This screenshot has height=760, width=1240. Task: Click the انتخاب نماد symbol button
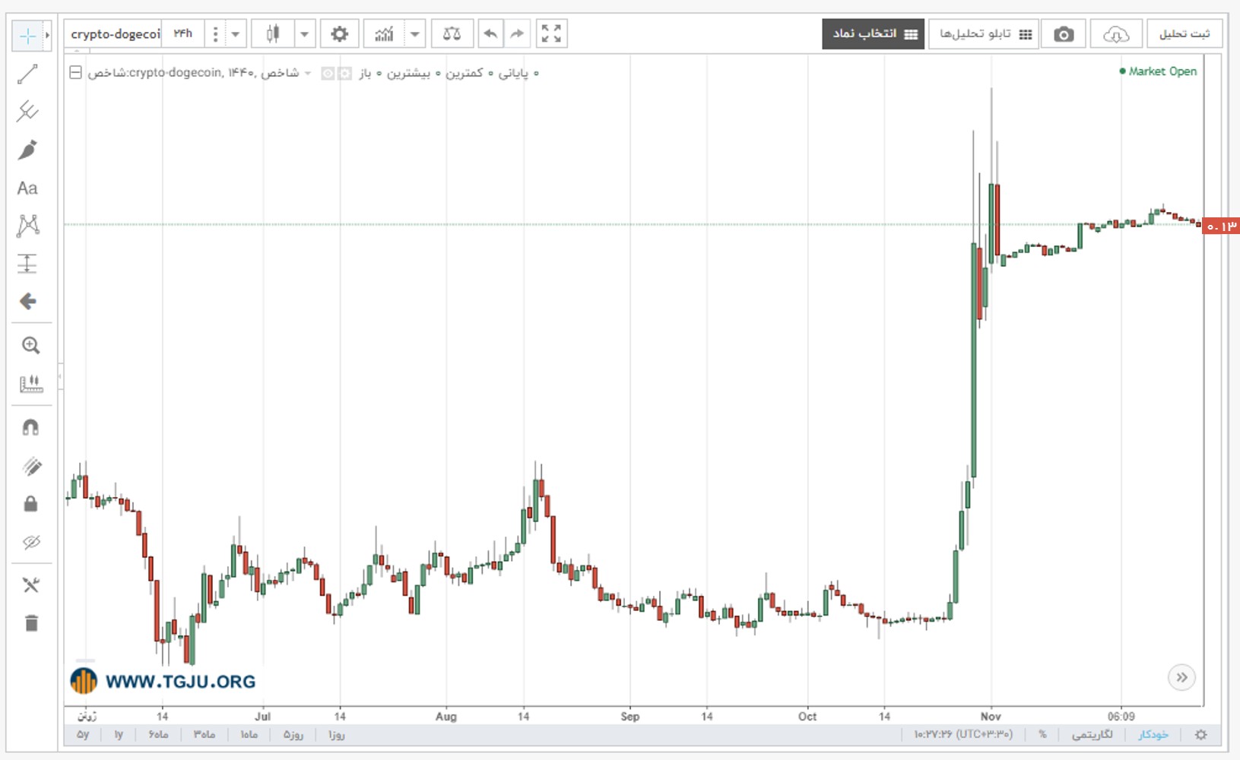(873, 34)
